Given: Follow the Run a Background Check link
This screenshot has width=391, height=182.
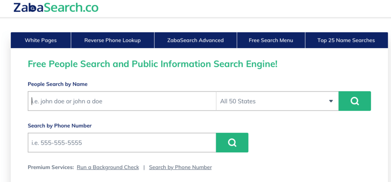Looking at the screenshot, I should [x=108, y=167].
